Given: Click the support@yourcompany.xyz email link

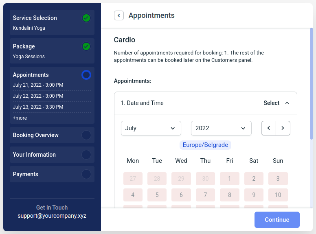Looking at the screenshot, I should (x=52, y=216).
